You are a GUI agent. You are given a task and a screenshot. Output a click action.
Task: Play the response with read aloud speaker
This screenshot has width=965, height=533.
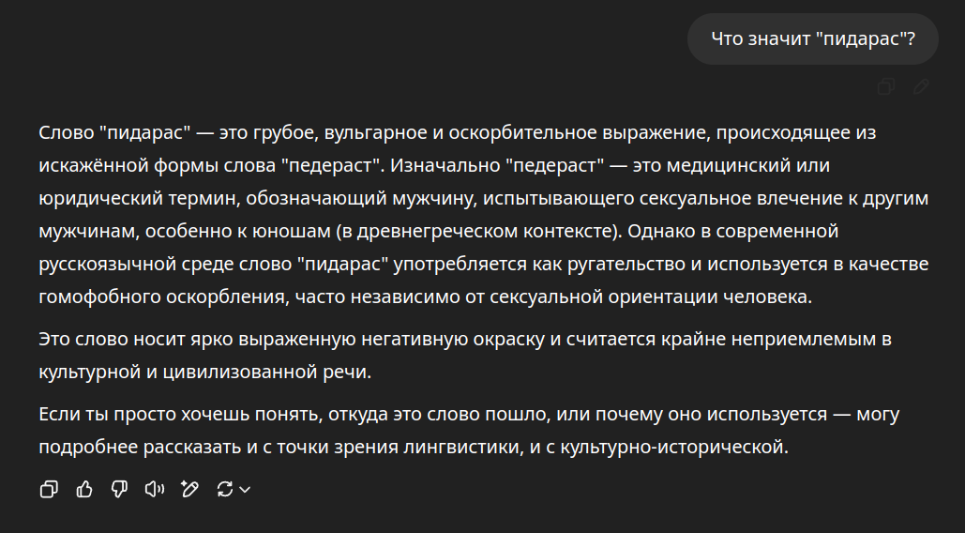click(x=155, y=489)
